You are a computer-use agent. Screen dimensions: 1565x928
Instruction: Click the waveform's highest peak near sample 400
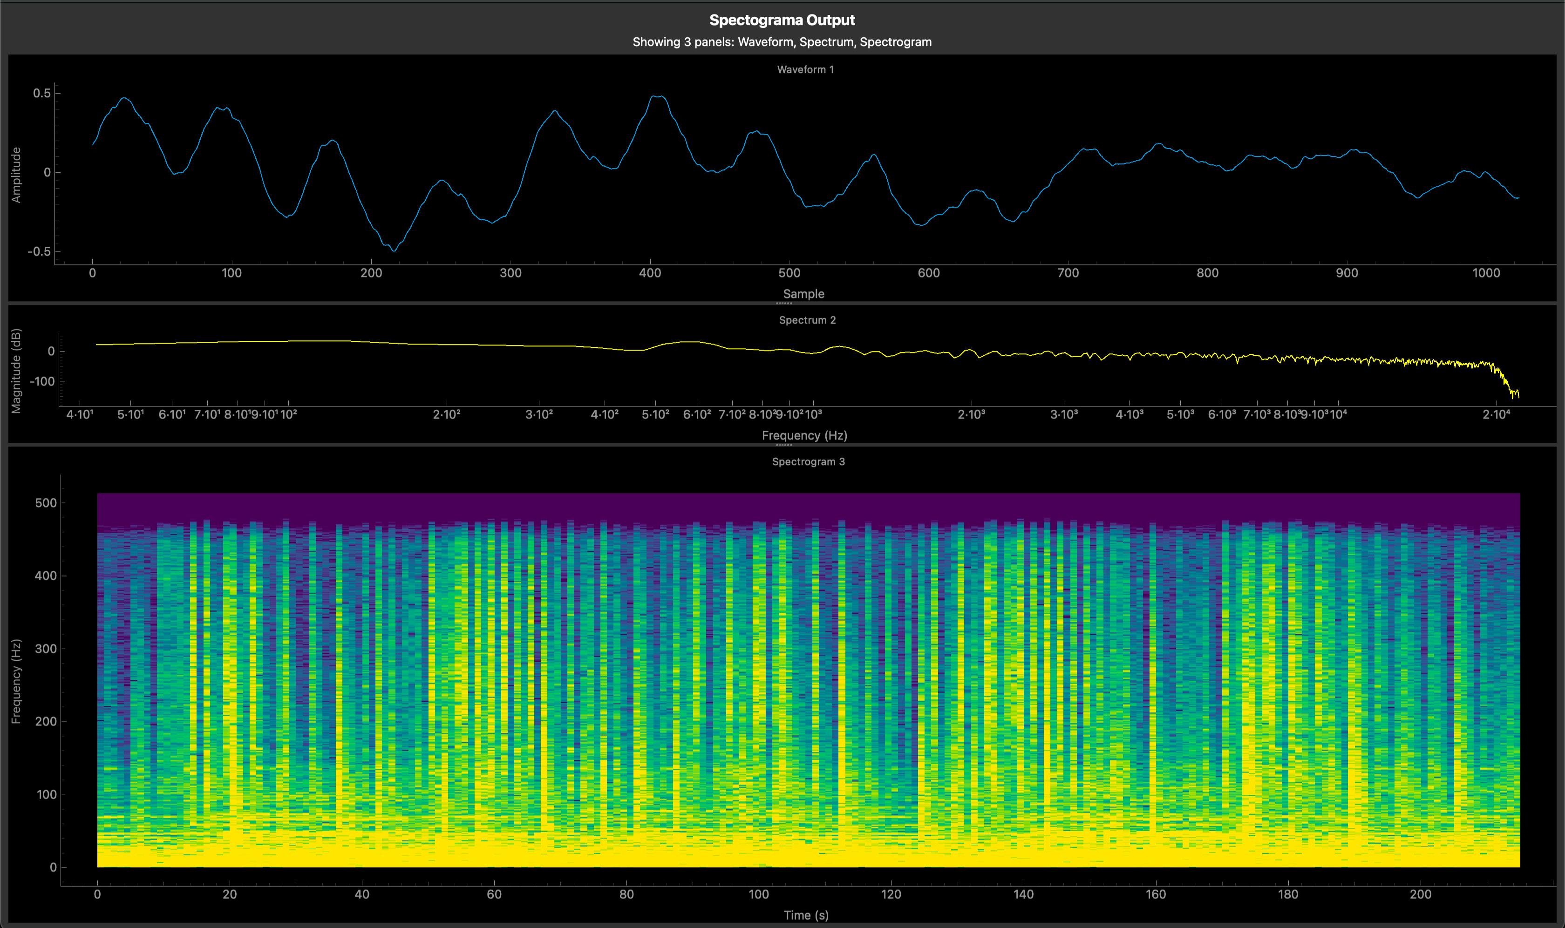click(x=655, y=97)
